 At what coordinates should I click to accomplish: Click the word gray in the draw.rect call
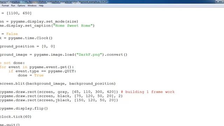coord(62,92)
